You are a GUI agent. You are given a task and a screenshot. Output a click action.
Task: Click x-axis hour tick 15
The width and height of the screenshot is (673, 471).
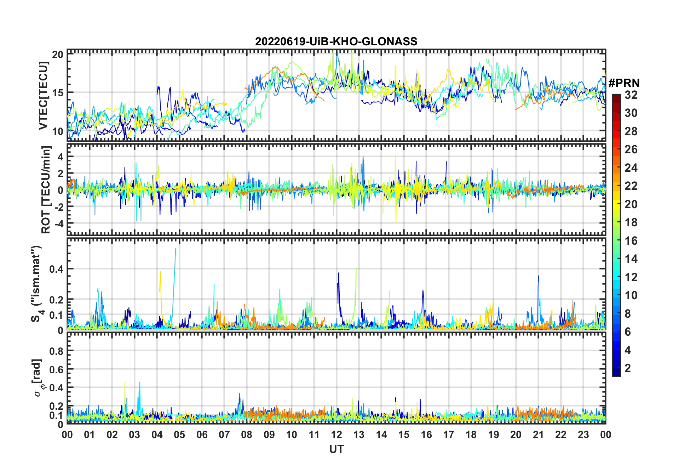pos(404,435)
